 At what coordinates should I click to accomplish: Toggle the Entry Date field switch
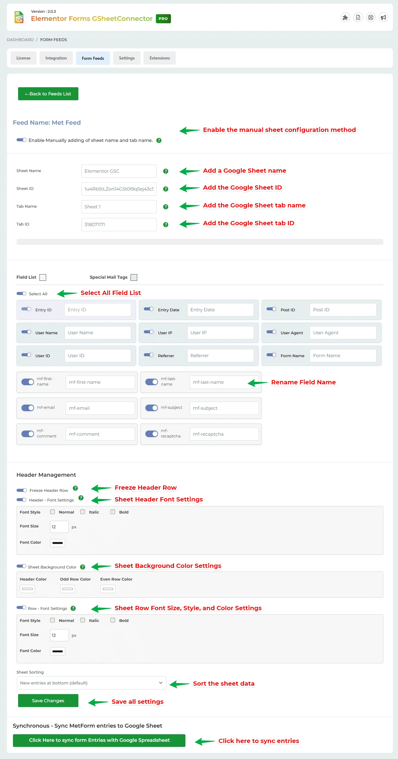coord(149,309)
